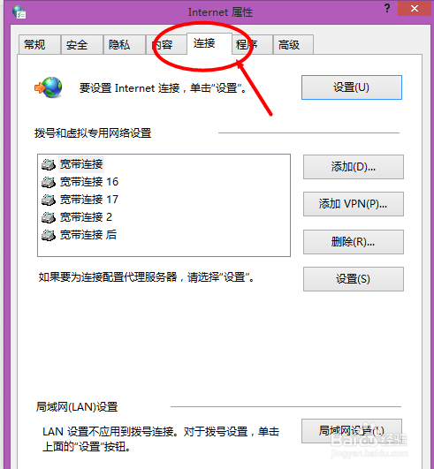Click the 添加 VPN(P)... button
This screenshot has height=469, width=434.
point(354,204)
